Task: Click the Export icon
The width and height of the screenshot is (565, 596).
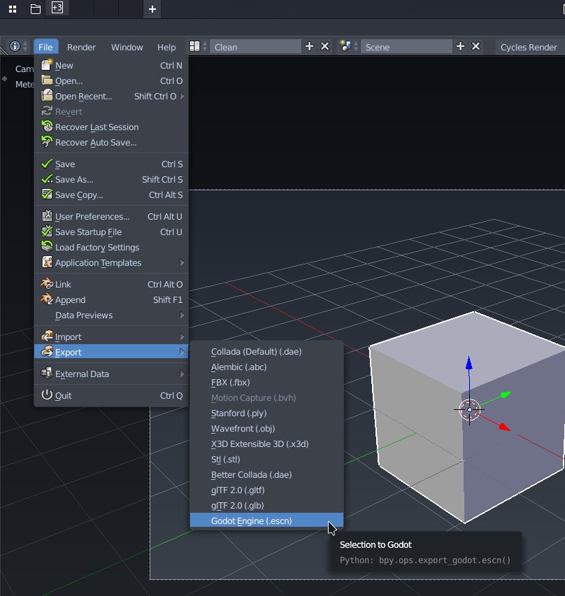Action: click(47, 352)
